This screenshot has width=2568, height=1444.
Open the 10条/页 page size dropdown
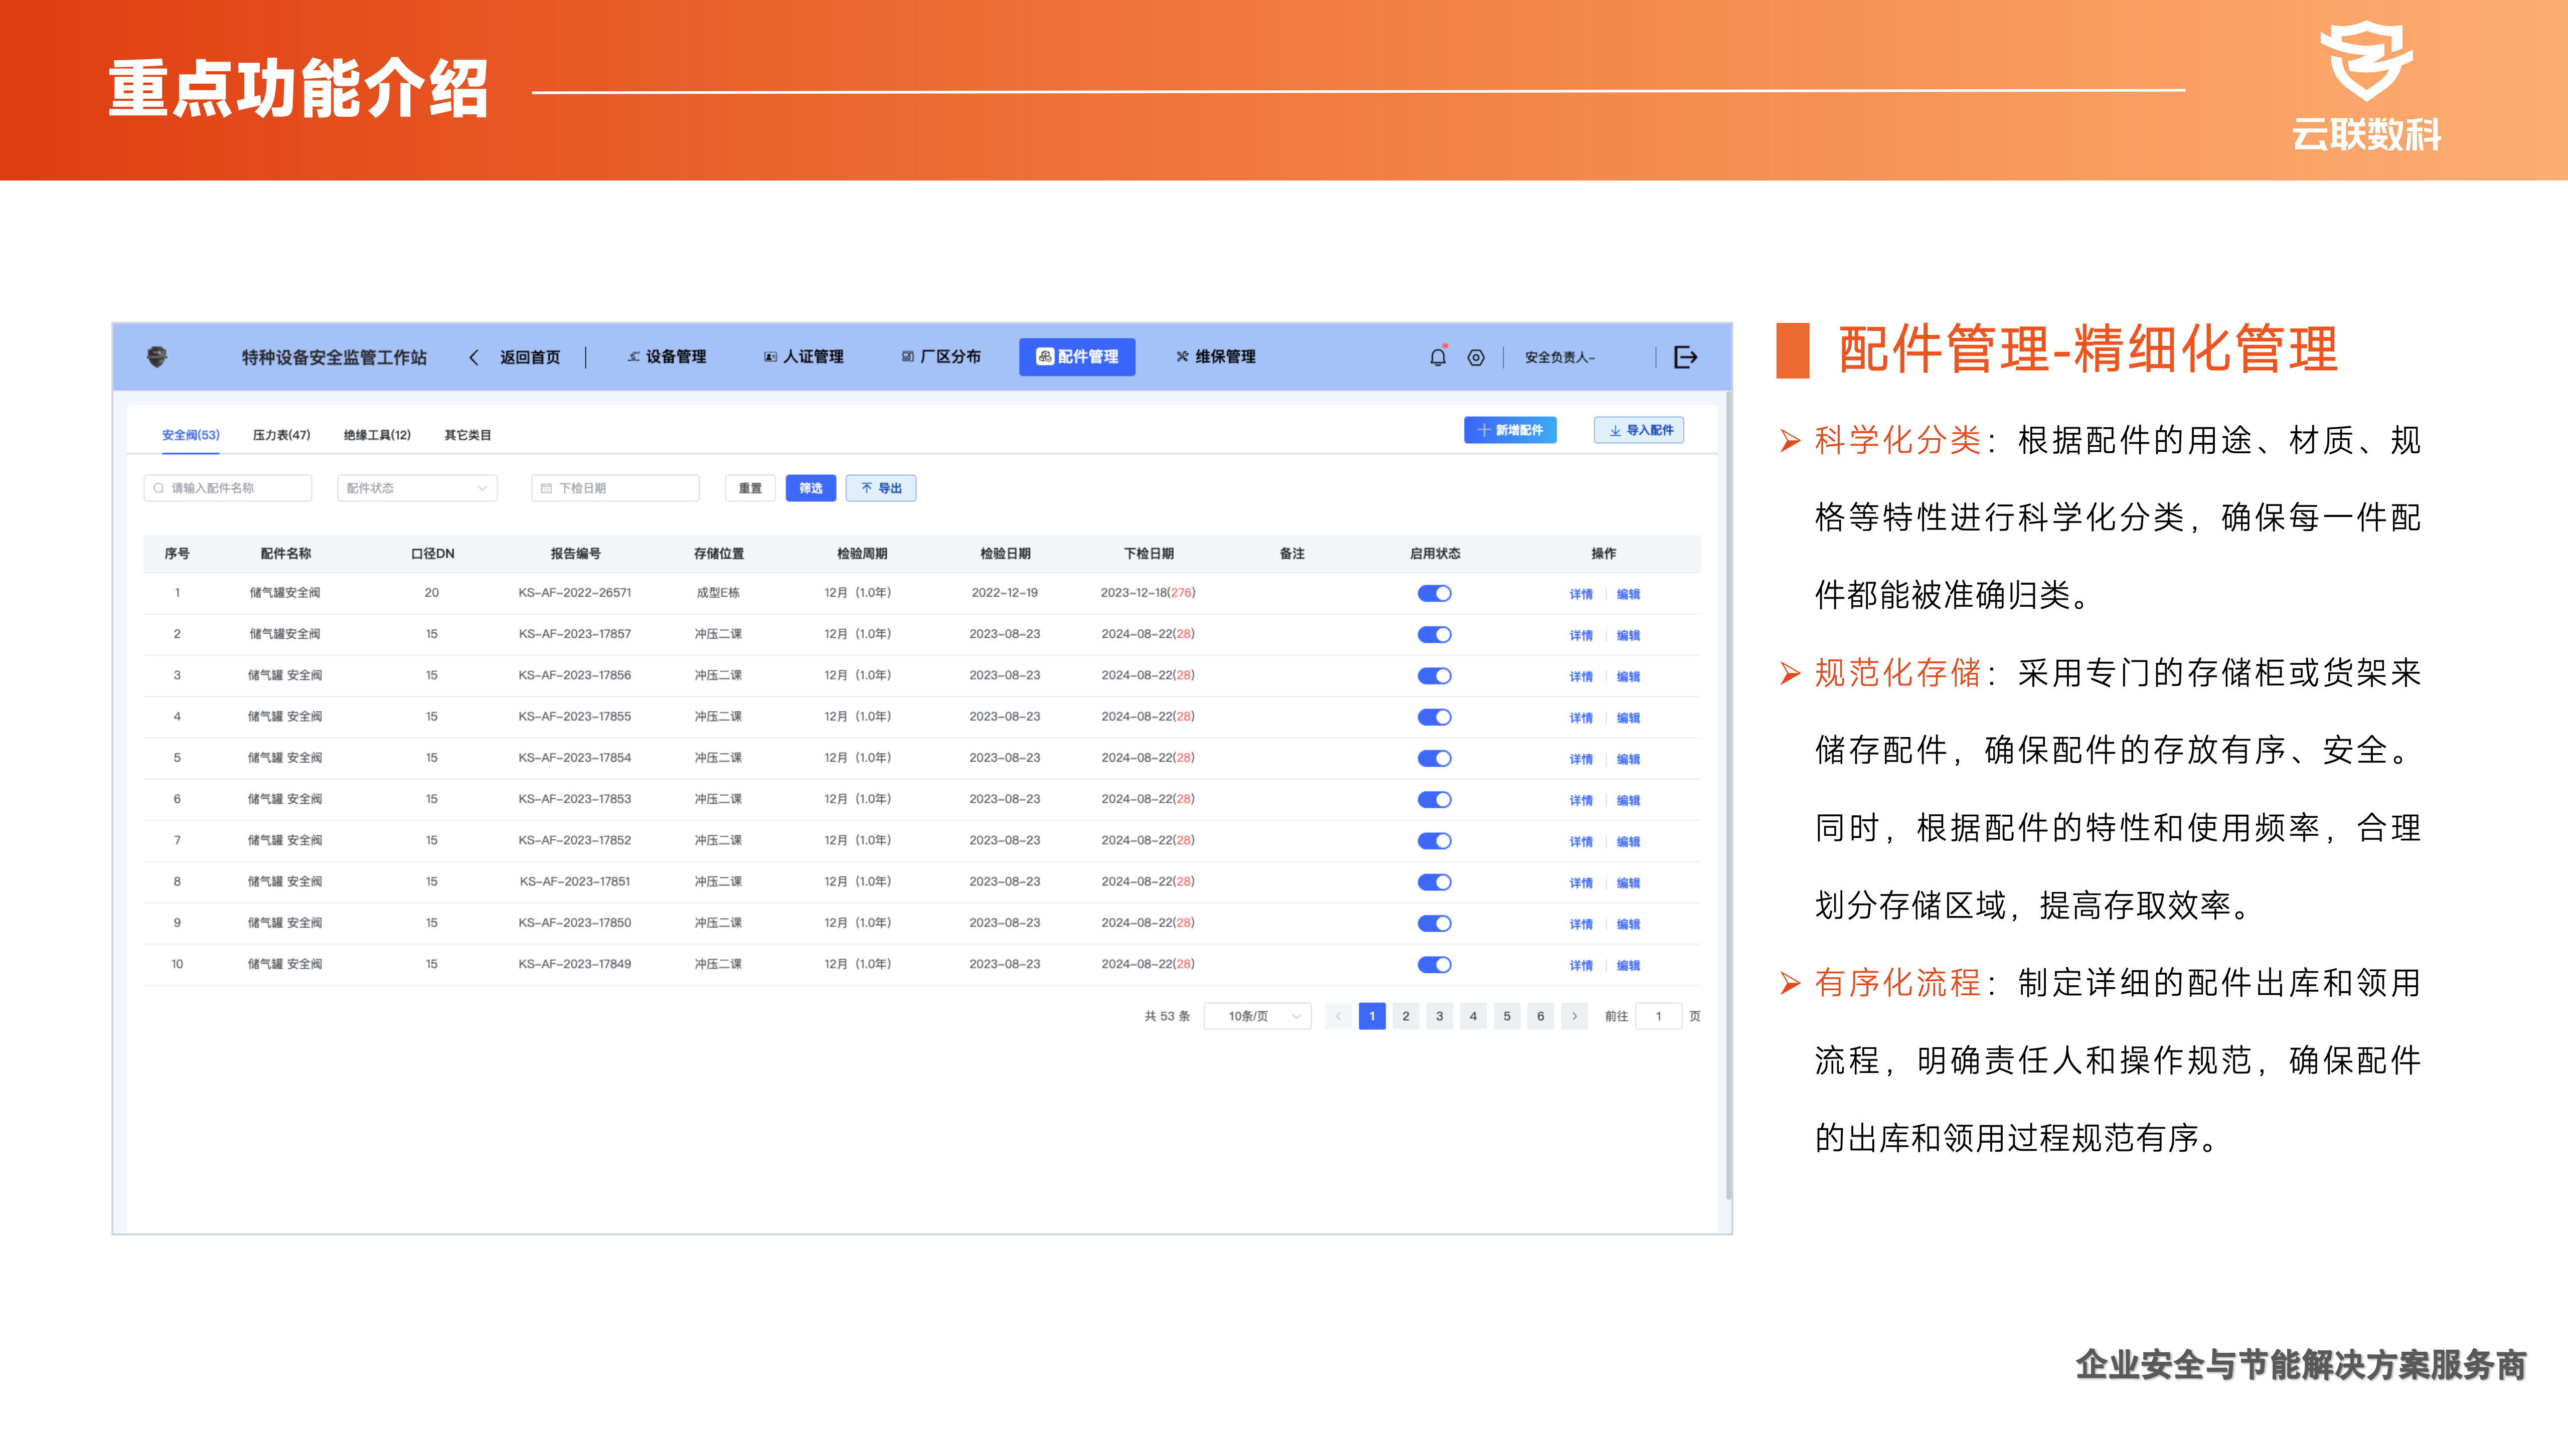(1257, 1016)
